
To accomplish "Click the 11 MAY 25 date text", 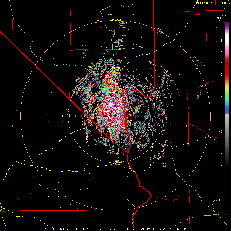I will pos(163,229).
